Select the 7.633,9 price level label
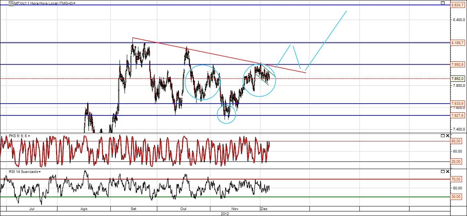This screenshot has height=216, width=467. pyautogui.click(x=458, y=104)
